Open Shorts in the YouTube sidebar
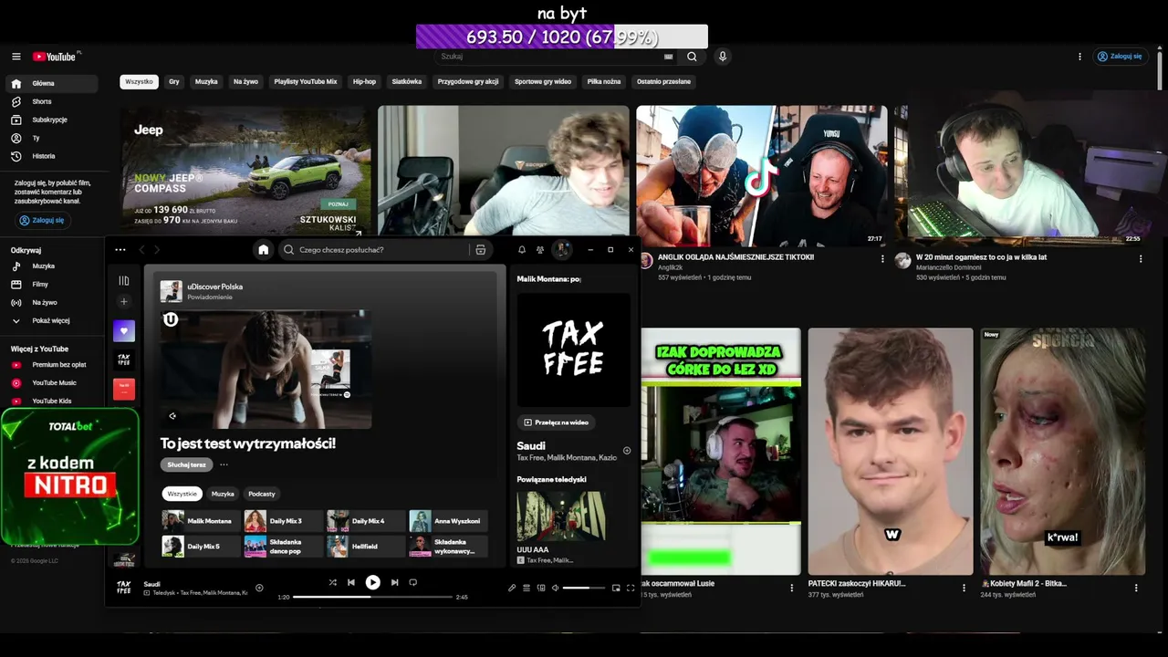Viewport: 1168px width, 657px height. pos(42,101)
